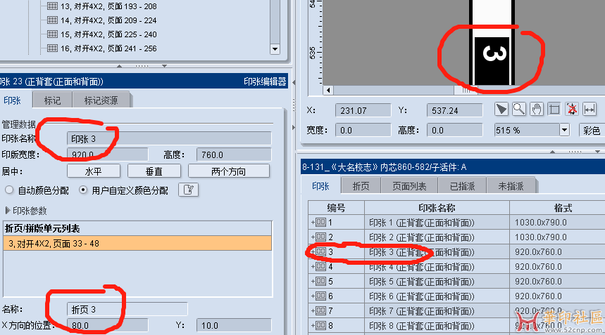Expand row 2 in sheet table

coord(313,237)
